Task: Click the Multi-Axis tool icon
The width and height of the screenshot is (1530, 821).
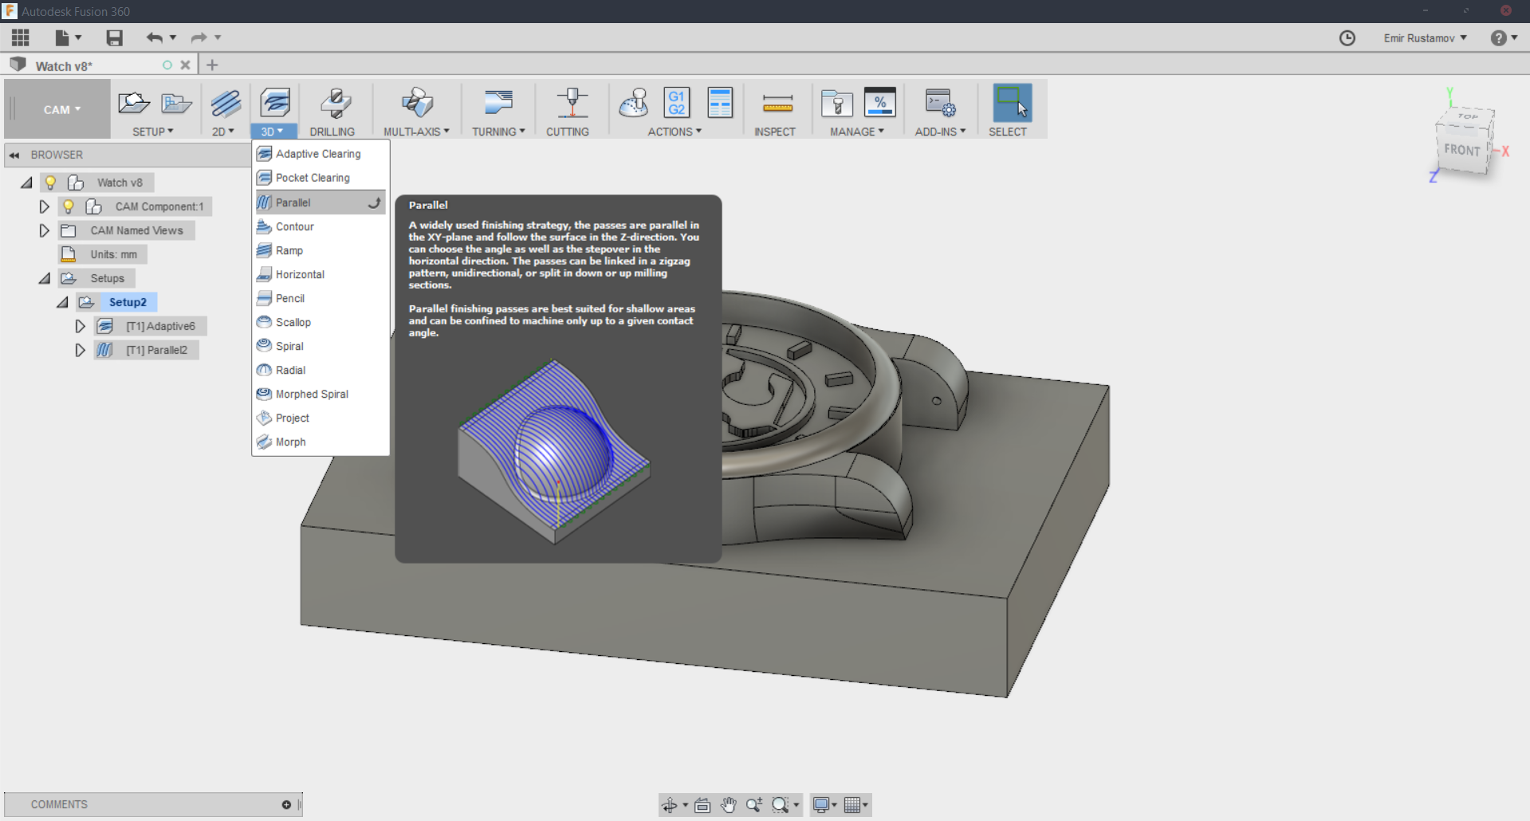Action: pos(417,103)
